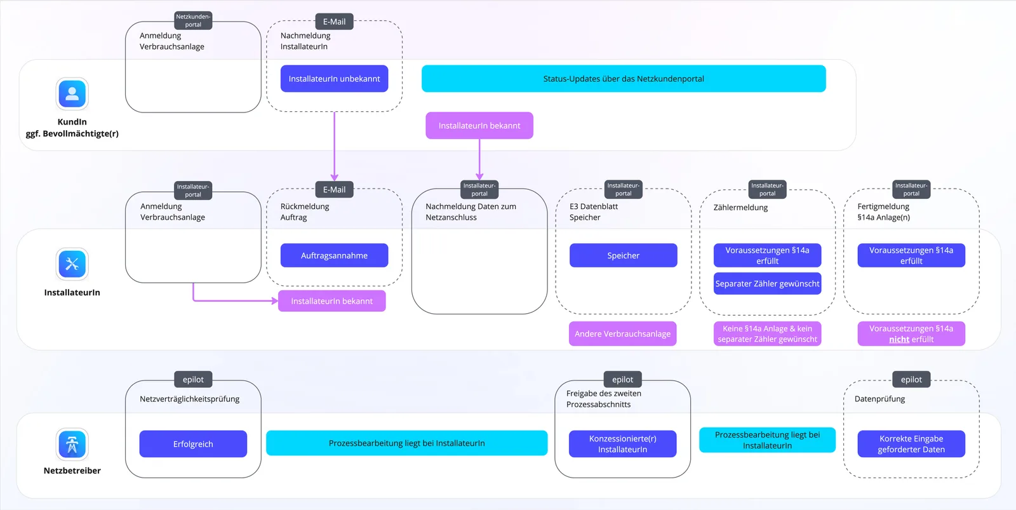
Task: Click Voraussetzungen §14a erfüllt under Zählermeldung
Action: pos(768,255)
